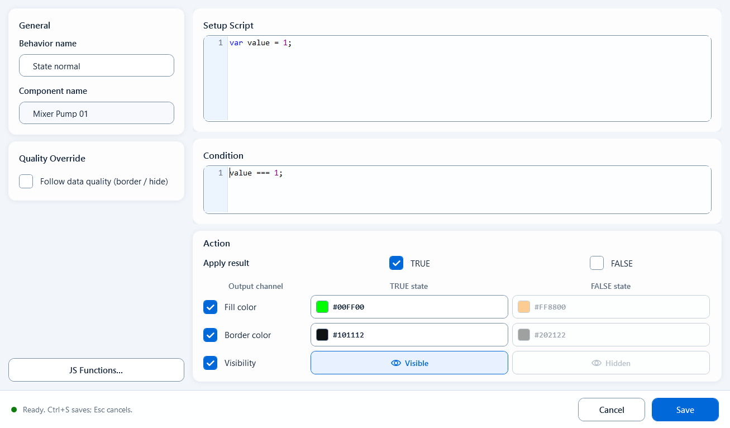Image resolution: width=730 pixels, height=428 pixels.
Task: Click line number 1 in Setup Script gutter
Action: pyautogui.click(x=221, y=42)
